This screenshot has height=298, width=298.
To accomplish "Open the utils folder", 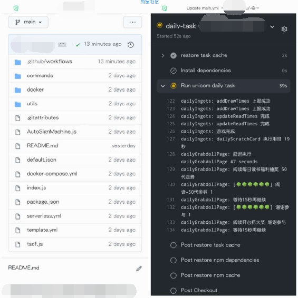I will pyautogui.click(x=32, y=104).
